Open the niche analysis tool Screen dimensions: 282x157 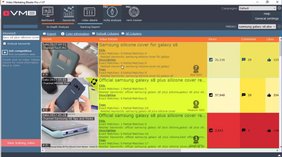click(x=112, y=14)
